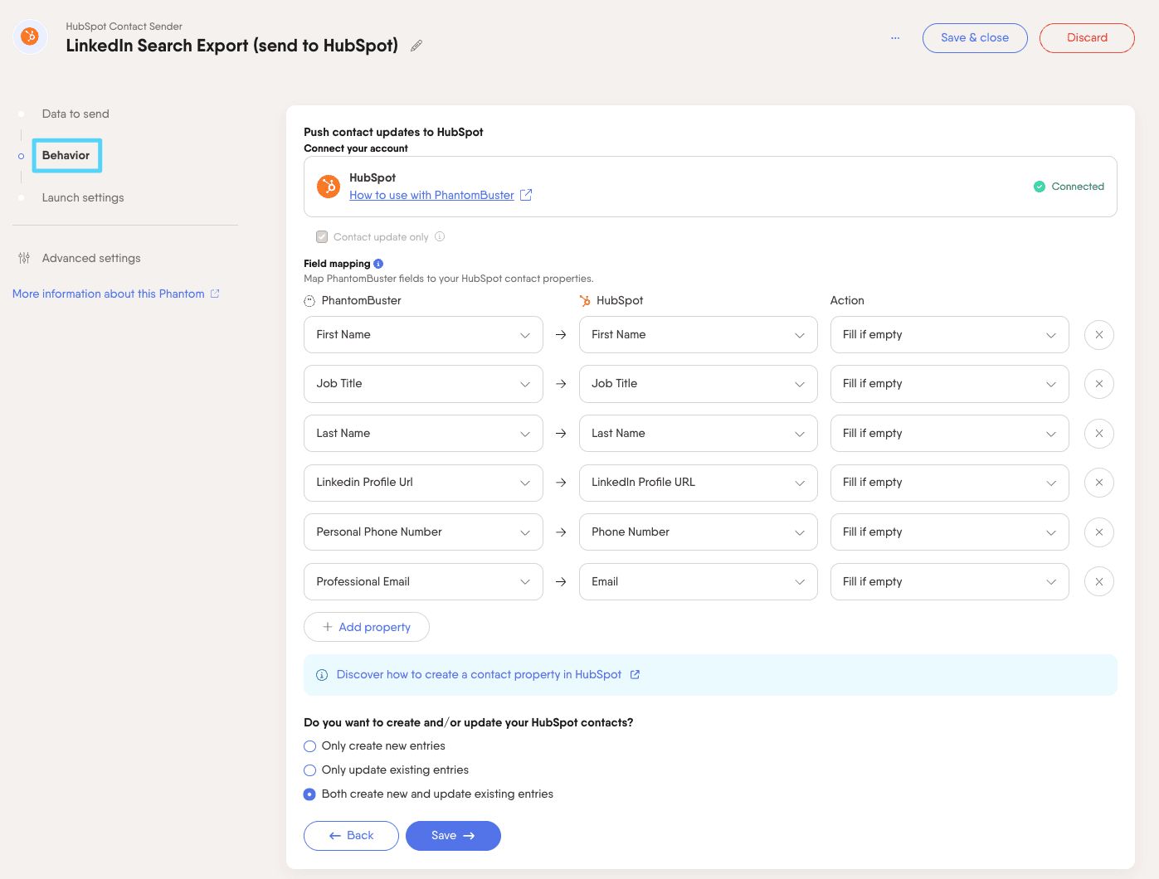Open How to use with PhantomBuster link

pyautogui.click(x=431, y=195)
